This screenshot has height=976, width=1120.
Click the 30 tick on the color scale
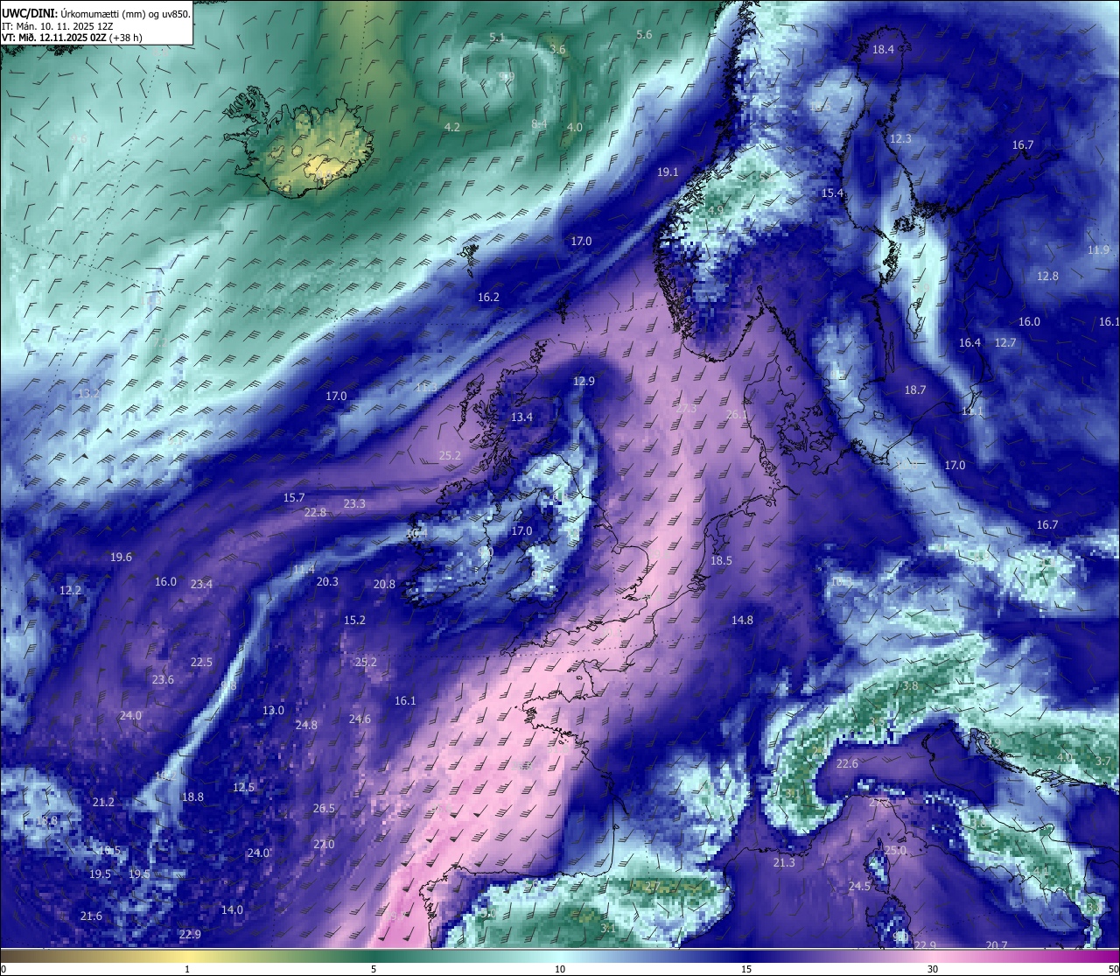933,969
